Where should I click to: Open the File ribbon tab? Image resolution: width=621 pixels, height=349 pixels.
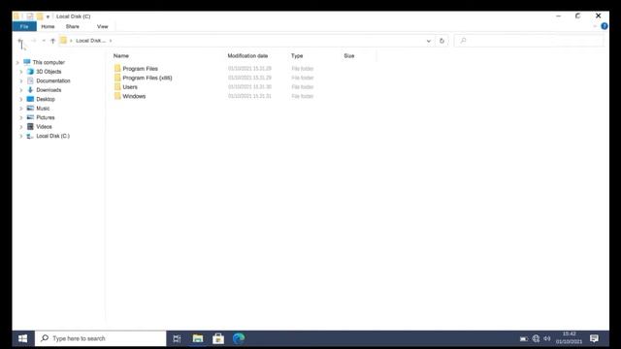pos(24,26)
